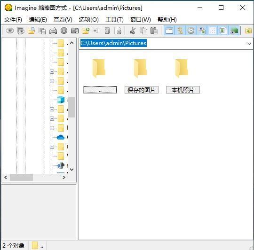Screen dimensions: 254x250
Task: Open the 工具(T) menu
Action: [x=114, y=20]
